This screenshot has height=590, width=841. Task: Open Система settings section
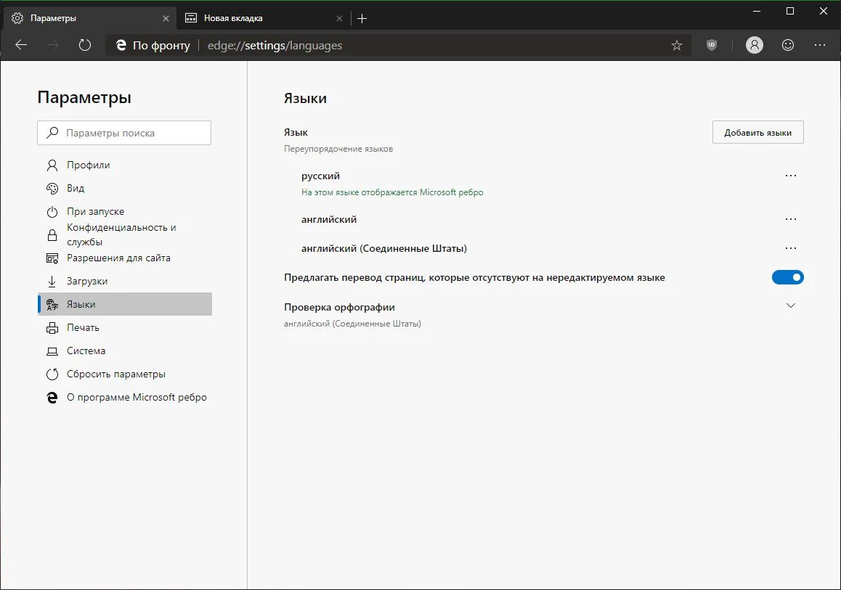tap(124, 351)
